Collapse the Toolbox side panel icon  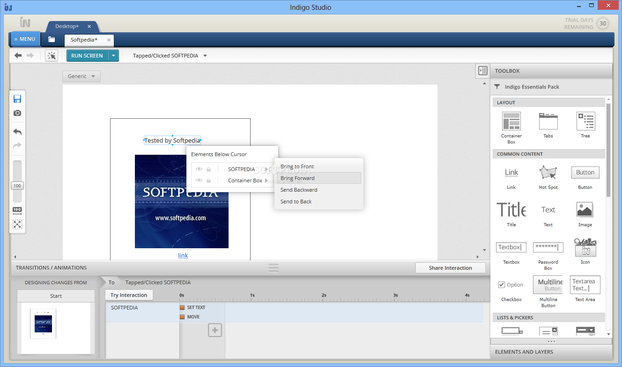pyautogui.click(x=482, y=71)
